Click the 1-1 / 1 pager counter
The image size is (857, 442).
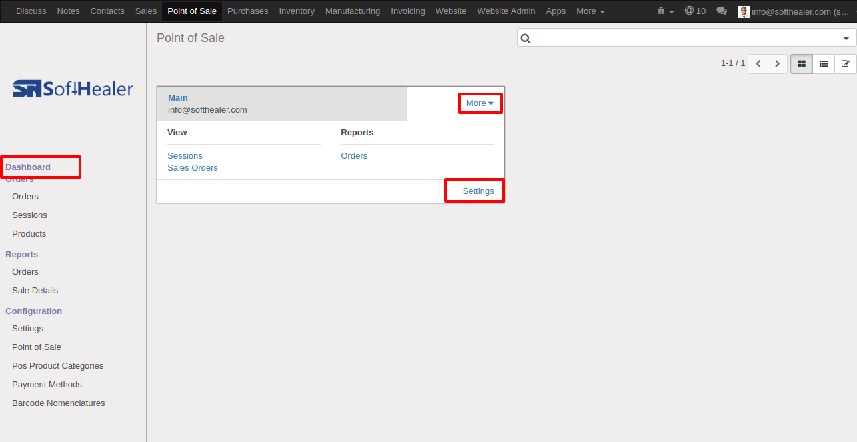coord(733,63)
